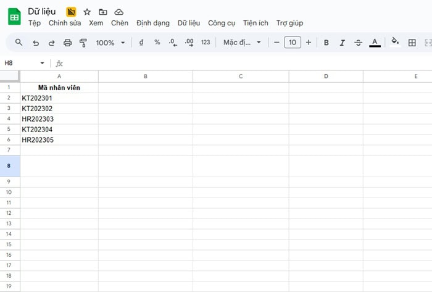Image resolution: width=432 pixels, height=292 pixels.
Task: Open the Định dạng menu
Action: pyautogui.click(x=152, y=23)
